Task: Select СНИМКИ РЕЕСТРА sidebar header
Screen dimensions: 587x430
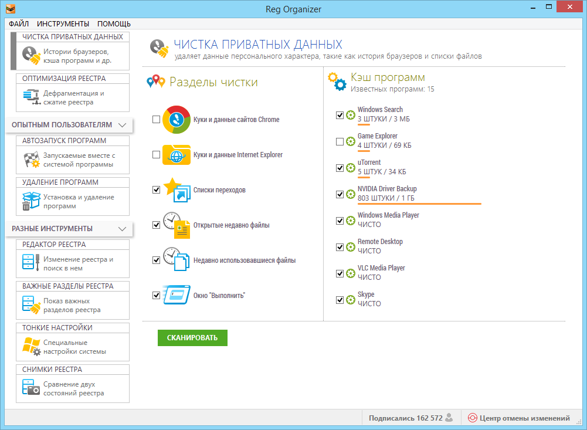Action: click(73, 369)
